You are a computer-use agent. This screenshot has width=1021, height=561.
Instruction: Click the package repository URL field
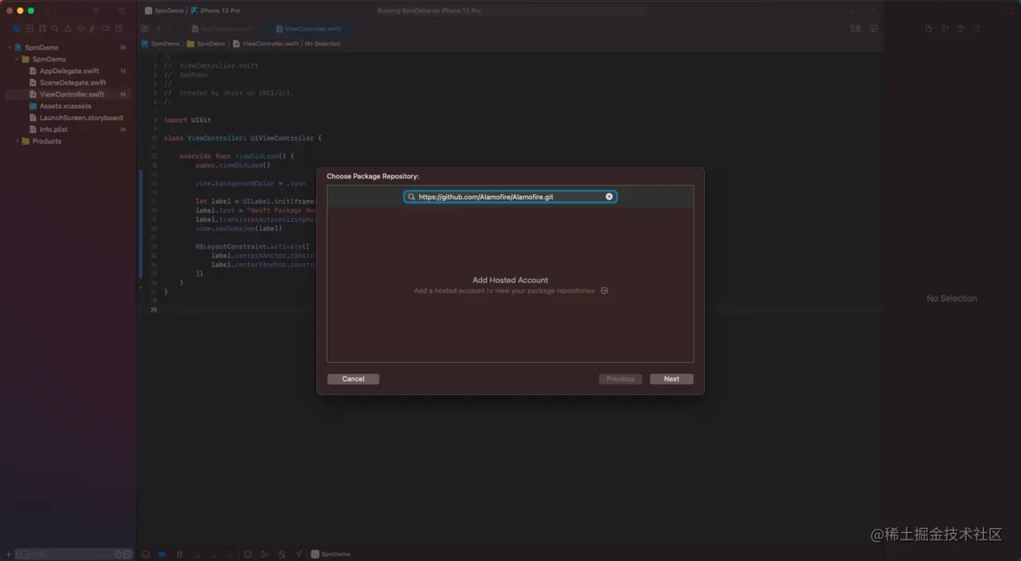510,197
